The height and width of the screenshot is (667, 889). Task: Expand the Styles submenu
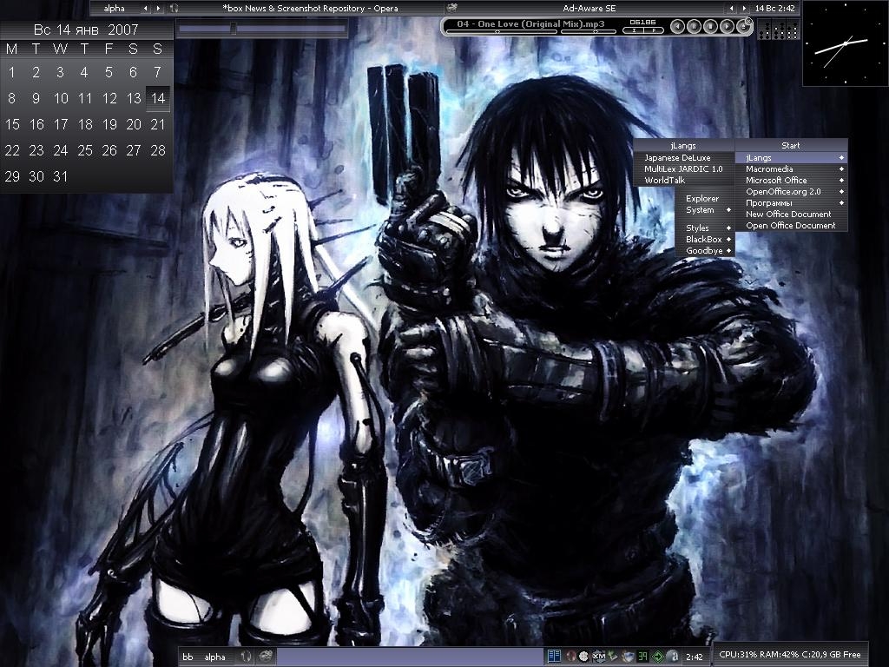coord(705,228)
